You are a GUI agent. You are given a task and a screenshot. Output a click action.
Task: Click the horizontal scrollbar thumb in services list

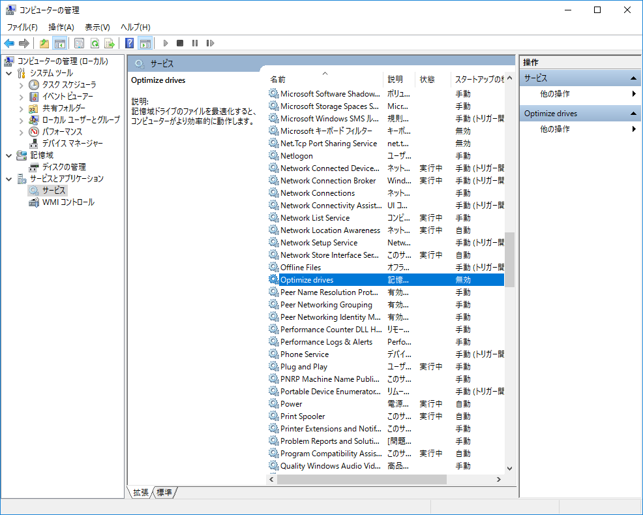(362, 479)
